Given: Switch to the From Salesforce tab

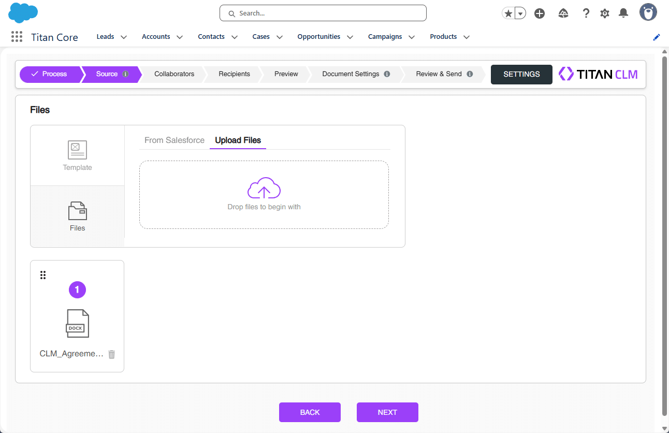Looking at the screenshot, I should point(173,140).
